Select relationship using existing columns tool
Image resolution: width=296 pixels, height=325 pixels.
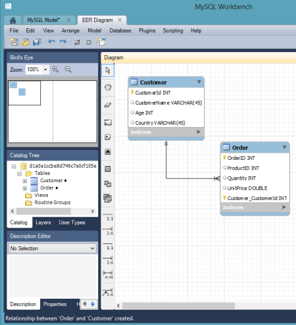tap(108, 292)
